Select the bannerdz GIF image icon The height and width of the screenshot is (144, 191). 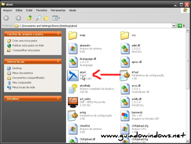(x=125, y=116)
